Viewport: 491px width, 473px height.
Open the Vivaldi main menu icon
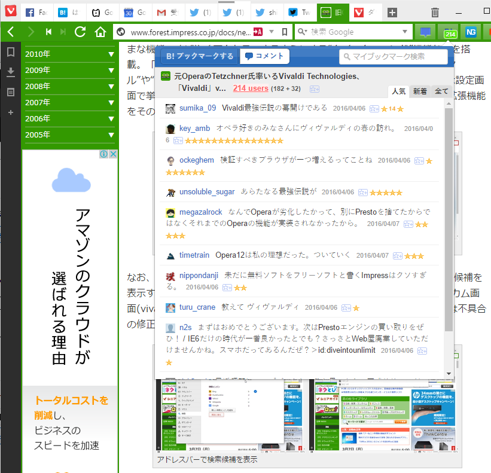[10, 11]
